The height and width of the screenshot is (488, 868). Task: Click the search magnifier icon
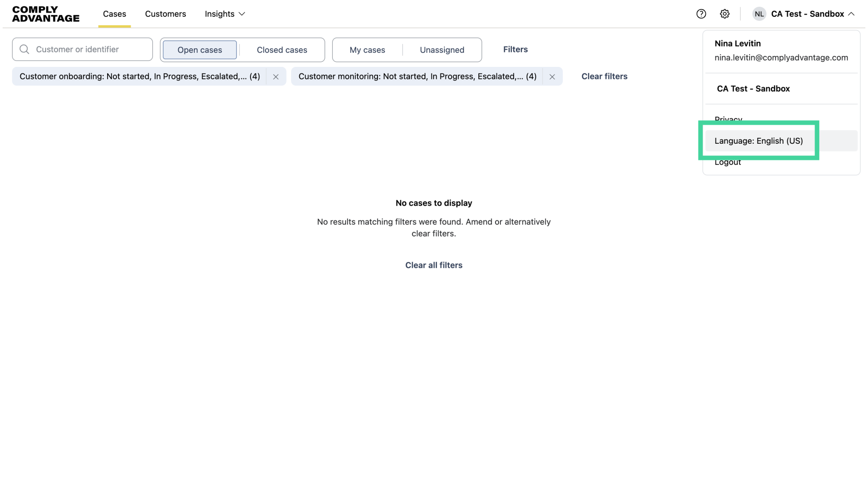(24, 49)
